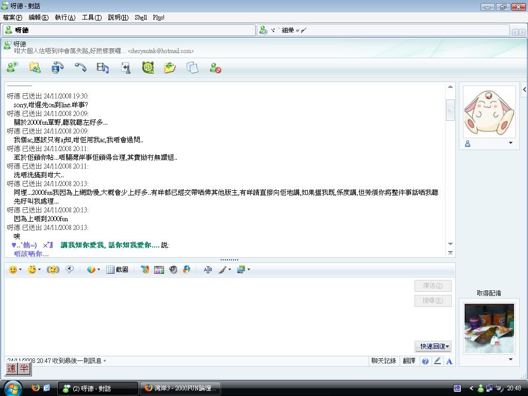Open the games icon with card and chess piece
Screen dimensions: 528x396
coord(125,67)
